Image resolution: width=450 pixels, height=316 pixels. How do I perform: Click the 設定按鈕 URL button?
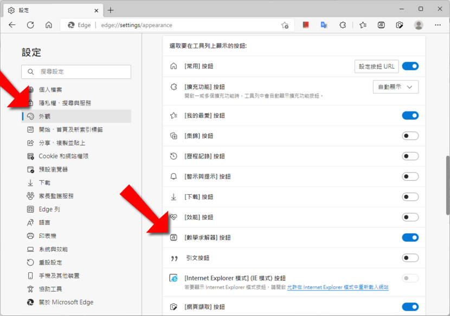click(376, 67)
